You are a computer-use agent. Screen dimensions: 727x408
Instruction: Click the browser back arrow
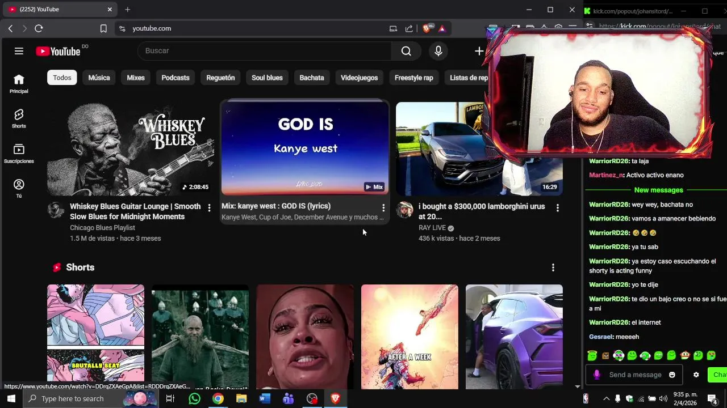point(10,28)
